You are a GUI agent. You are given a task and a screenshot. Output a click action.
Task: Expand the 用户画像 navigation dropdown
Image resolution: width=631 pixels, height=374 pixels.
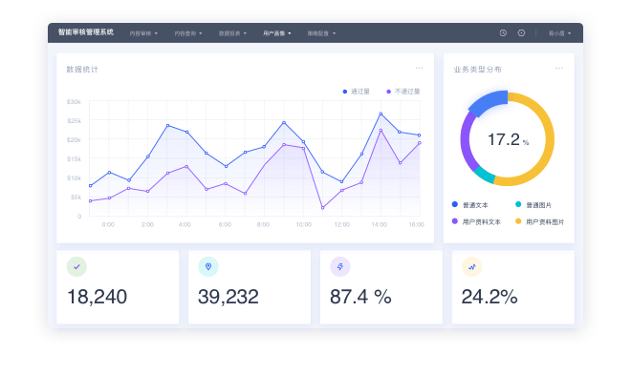277,33
